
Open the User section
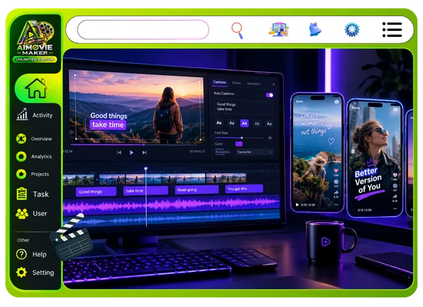click(31, 214)
